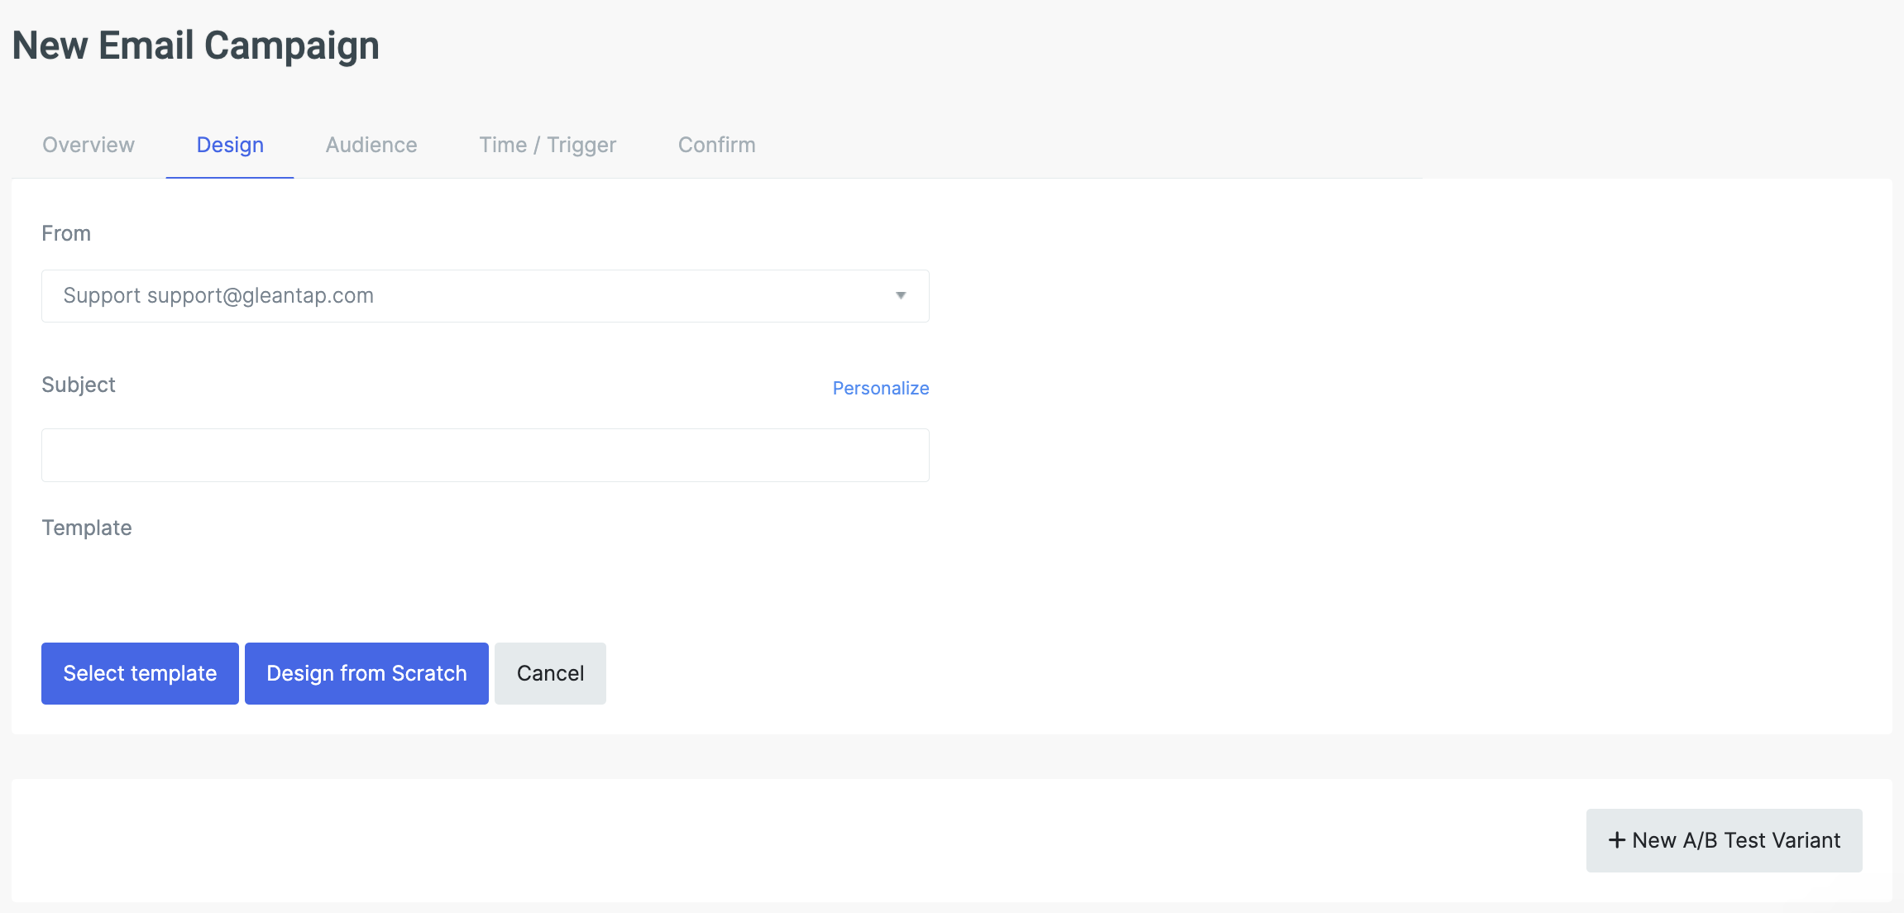Click the Template section label
The width and height of the screenshot is (1904, 913).
[x=87, y=528]
